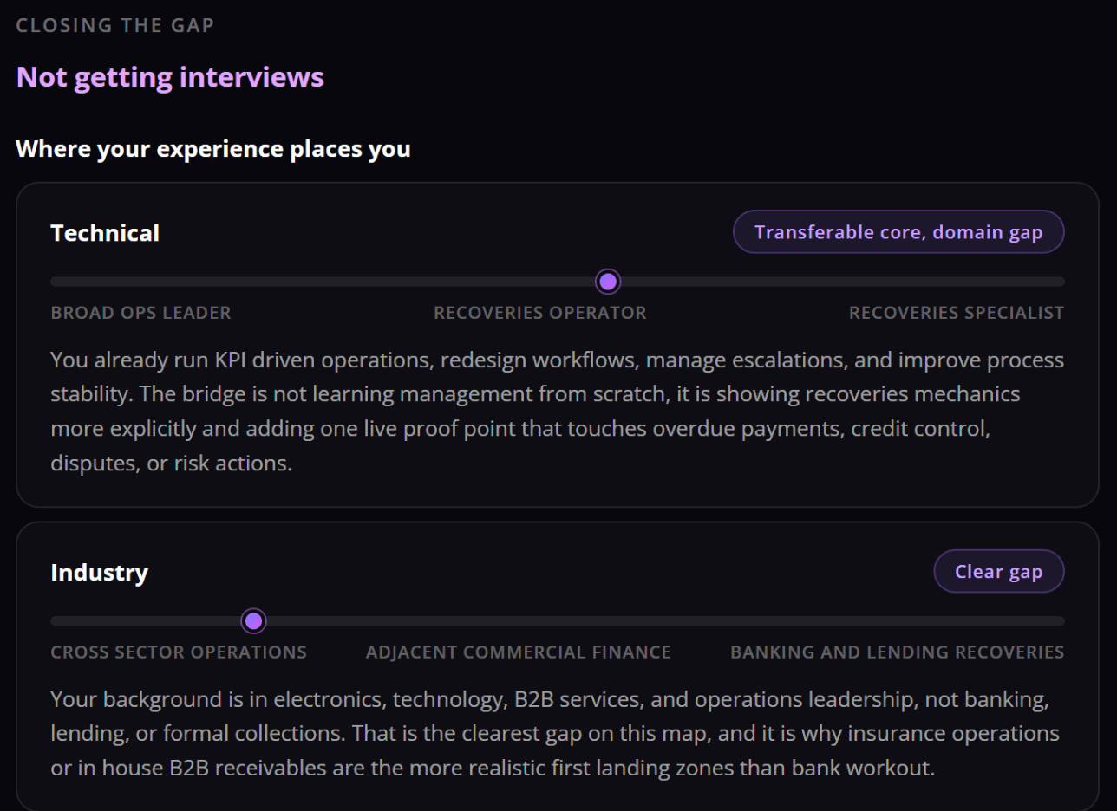Click the 'BROAD OPS LEADER' scale label

click(141, 313)
